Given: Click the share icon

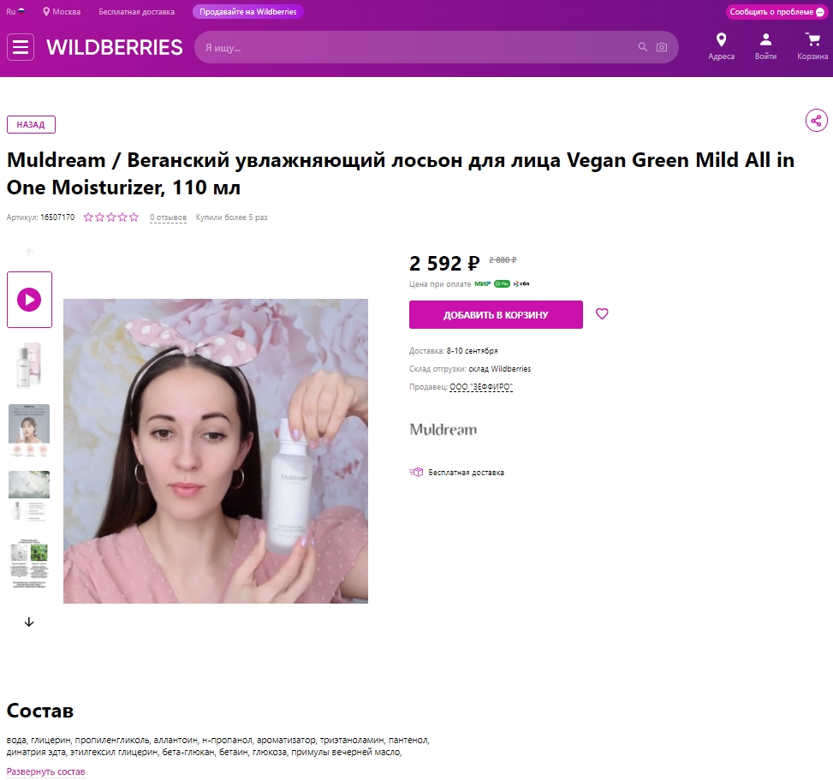Looking at the screenshot, I should [x=816, y=121].
